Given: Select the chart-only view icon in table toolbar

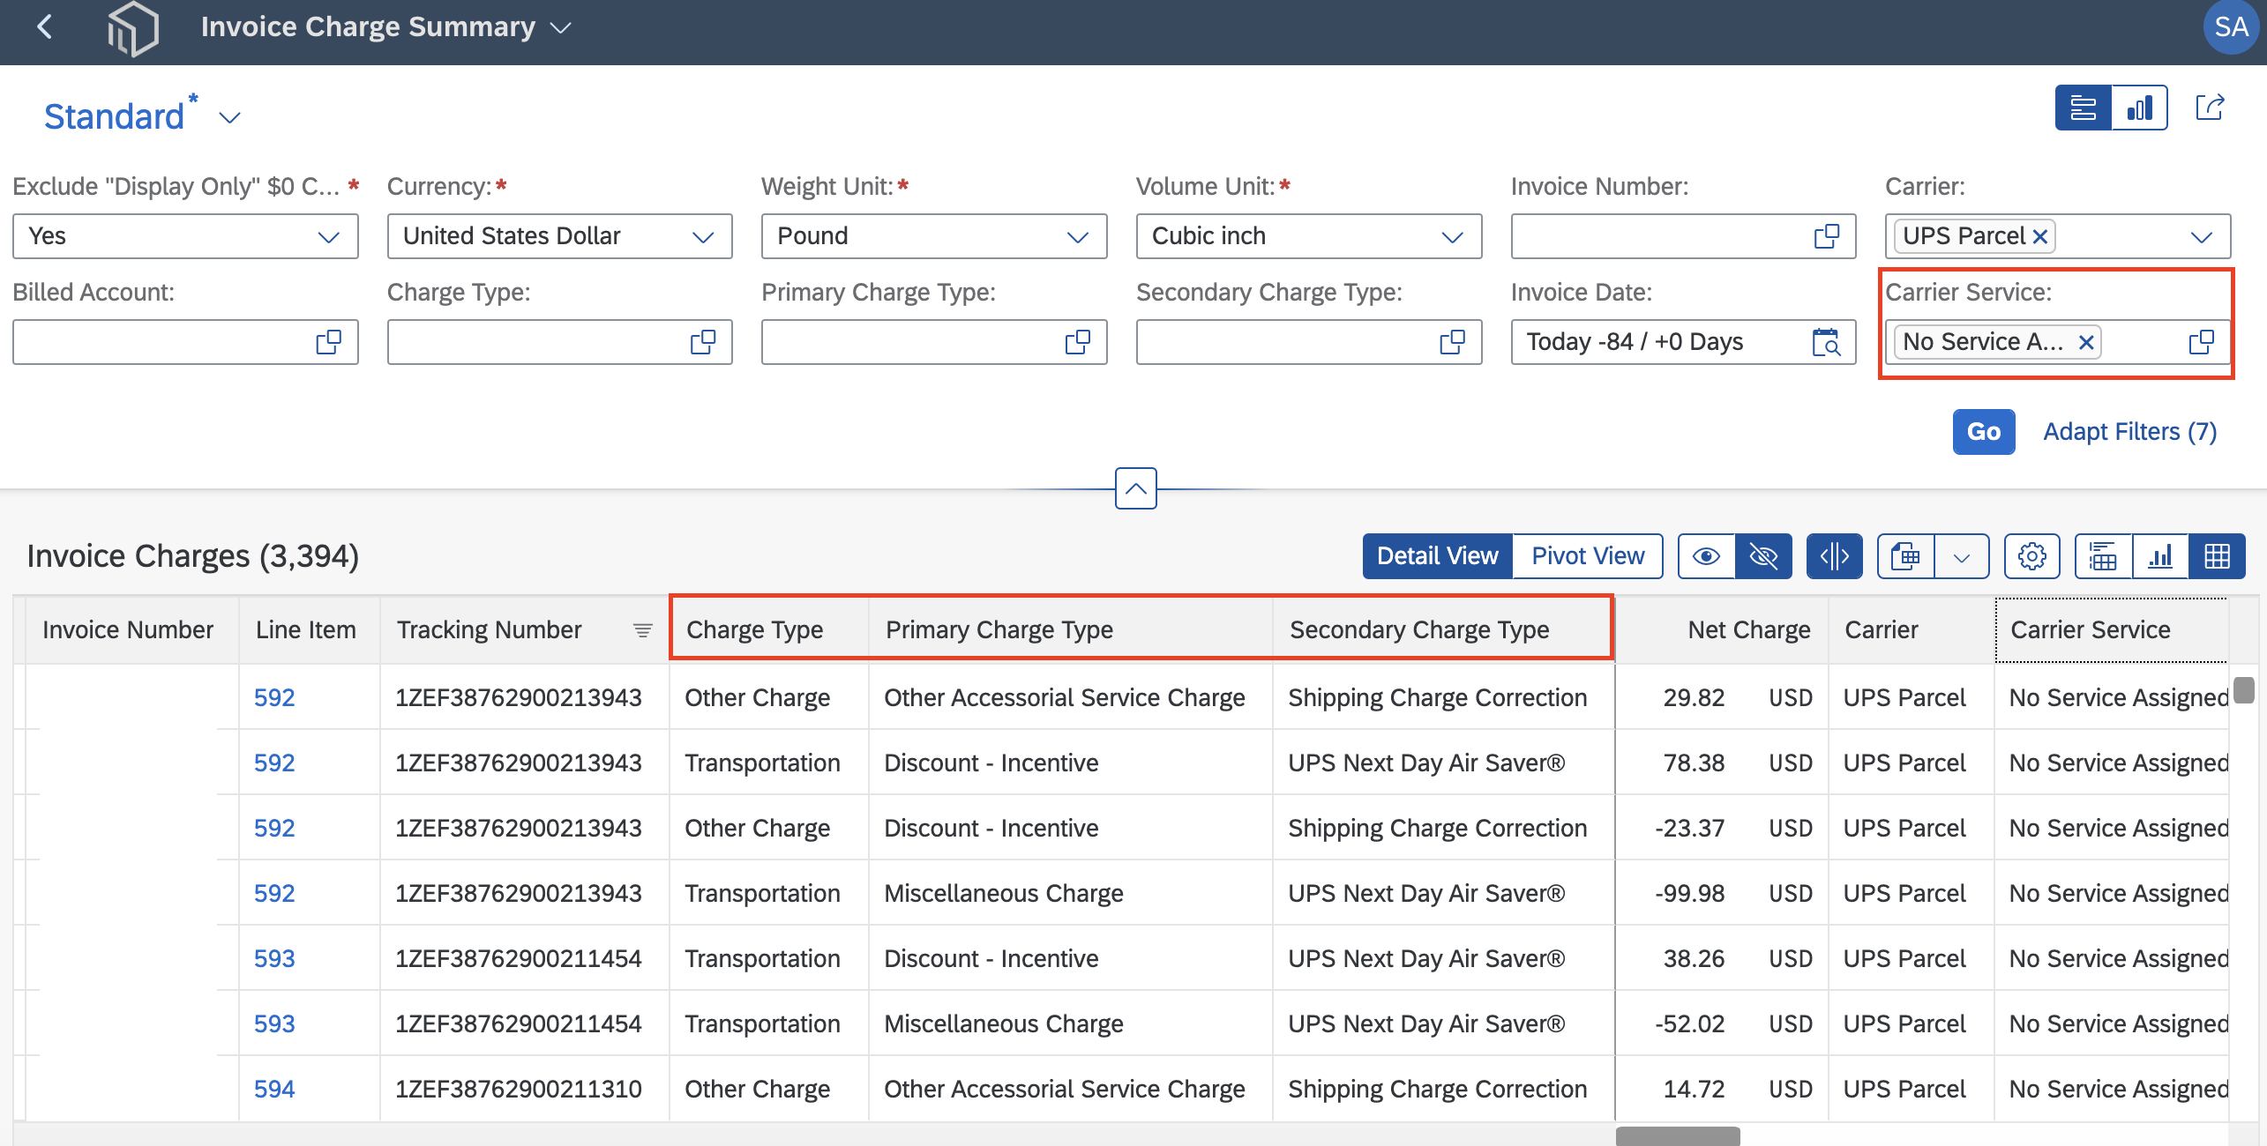Looking at the screenshot, I should click(2159, 556).
